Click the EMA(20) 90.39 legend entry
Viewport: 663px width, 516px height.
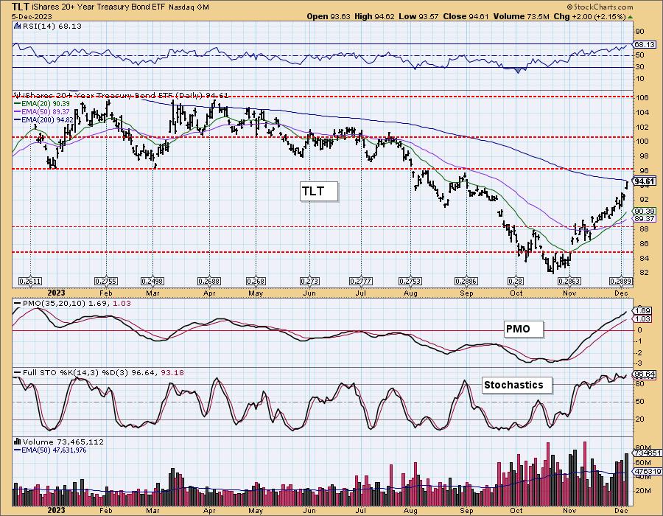(x=42, y=104)
